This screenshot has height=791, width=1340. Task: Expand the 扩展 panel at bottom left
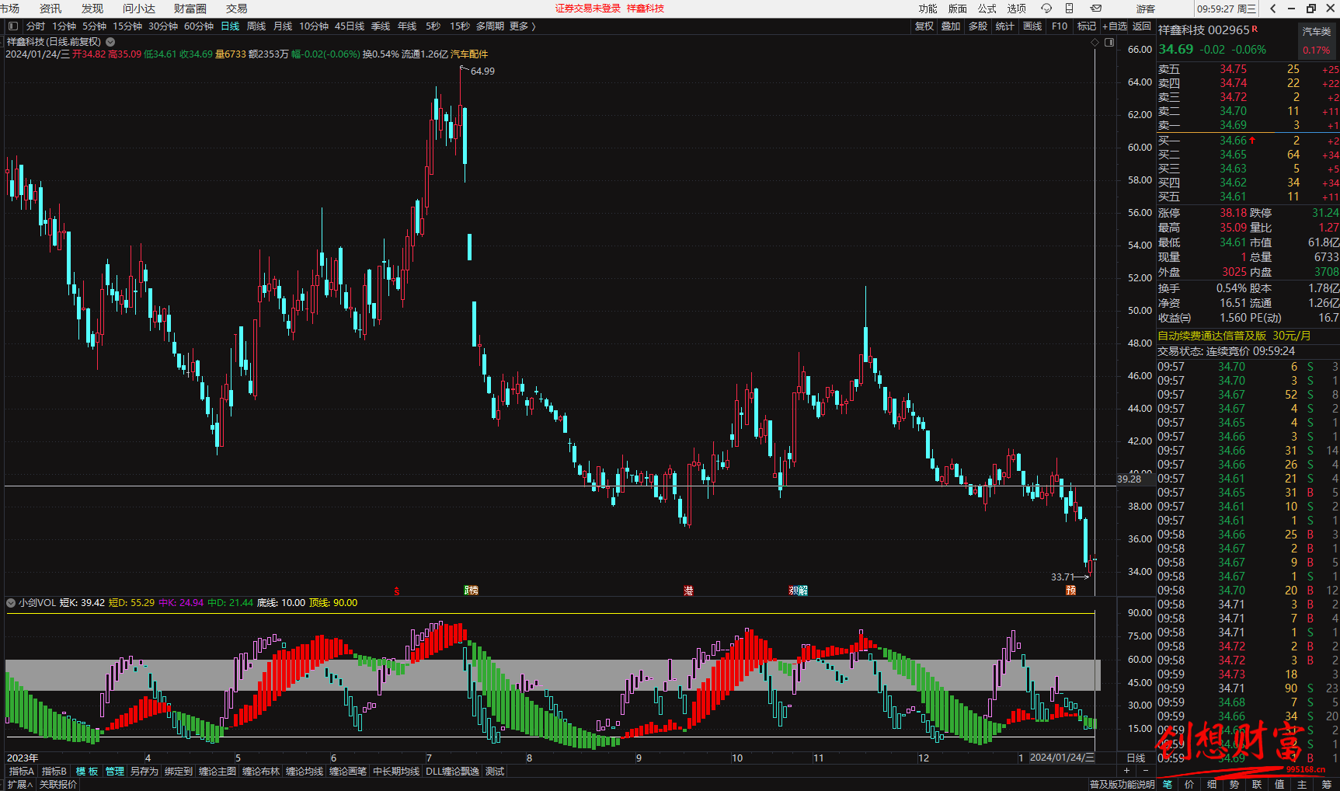tap(20, 785)
